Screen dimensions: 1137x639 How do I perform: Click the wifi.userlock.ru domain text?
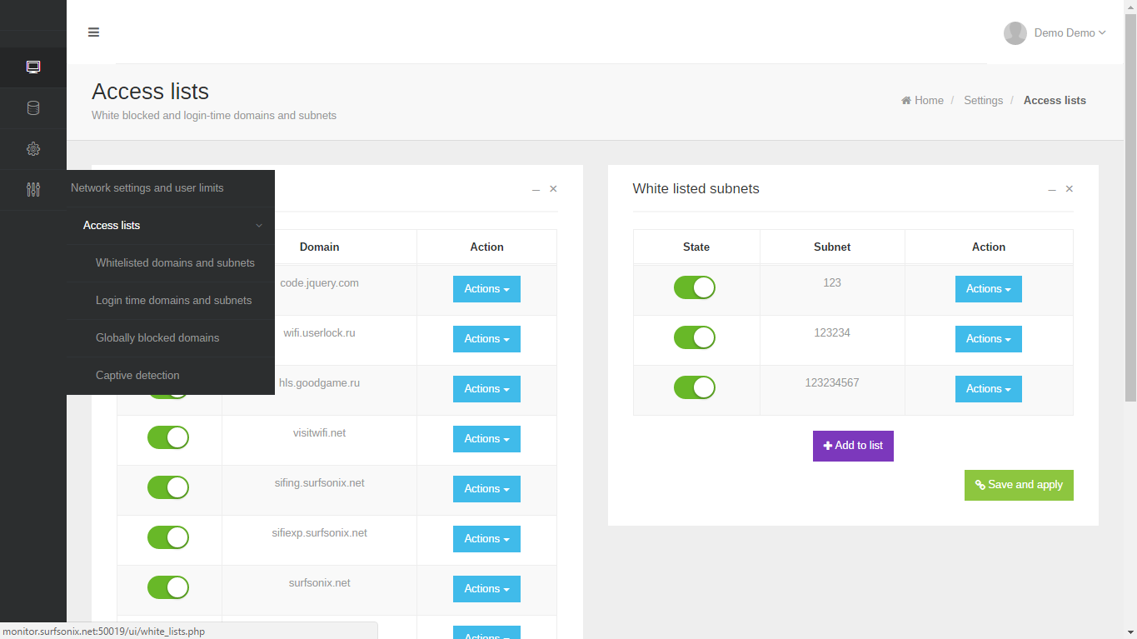(x=319, y=333)
